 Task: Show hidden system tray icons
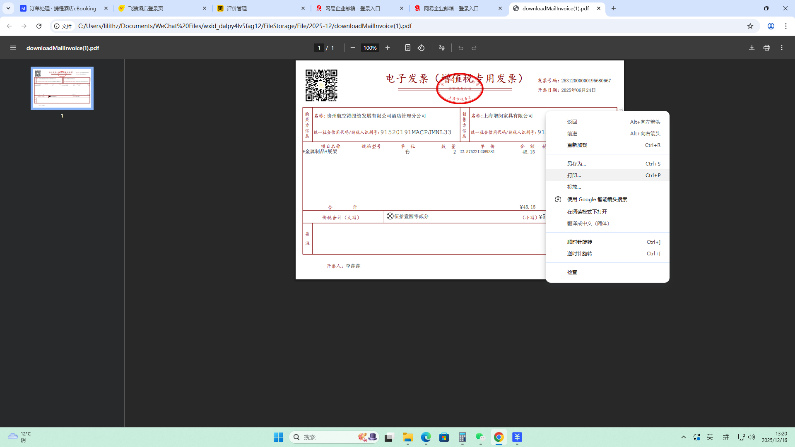coord(684,437)
